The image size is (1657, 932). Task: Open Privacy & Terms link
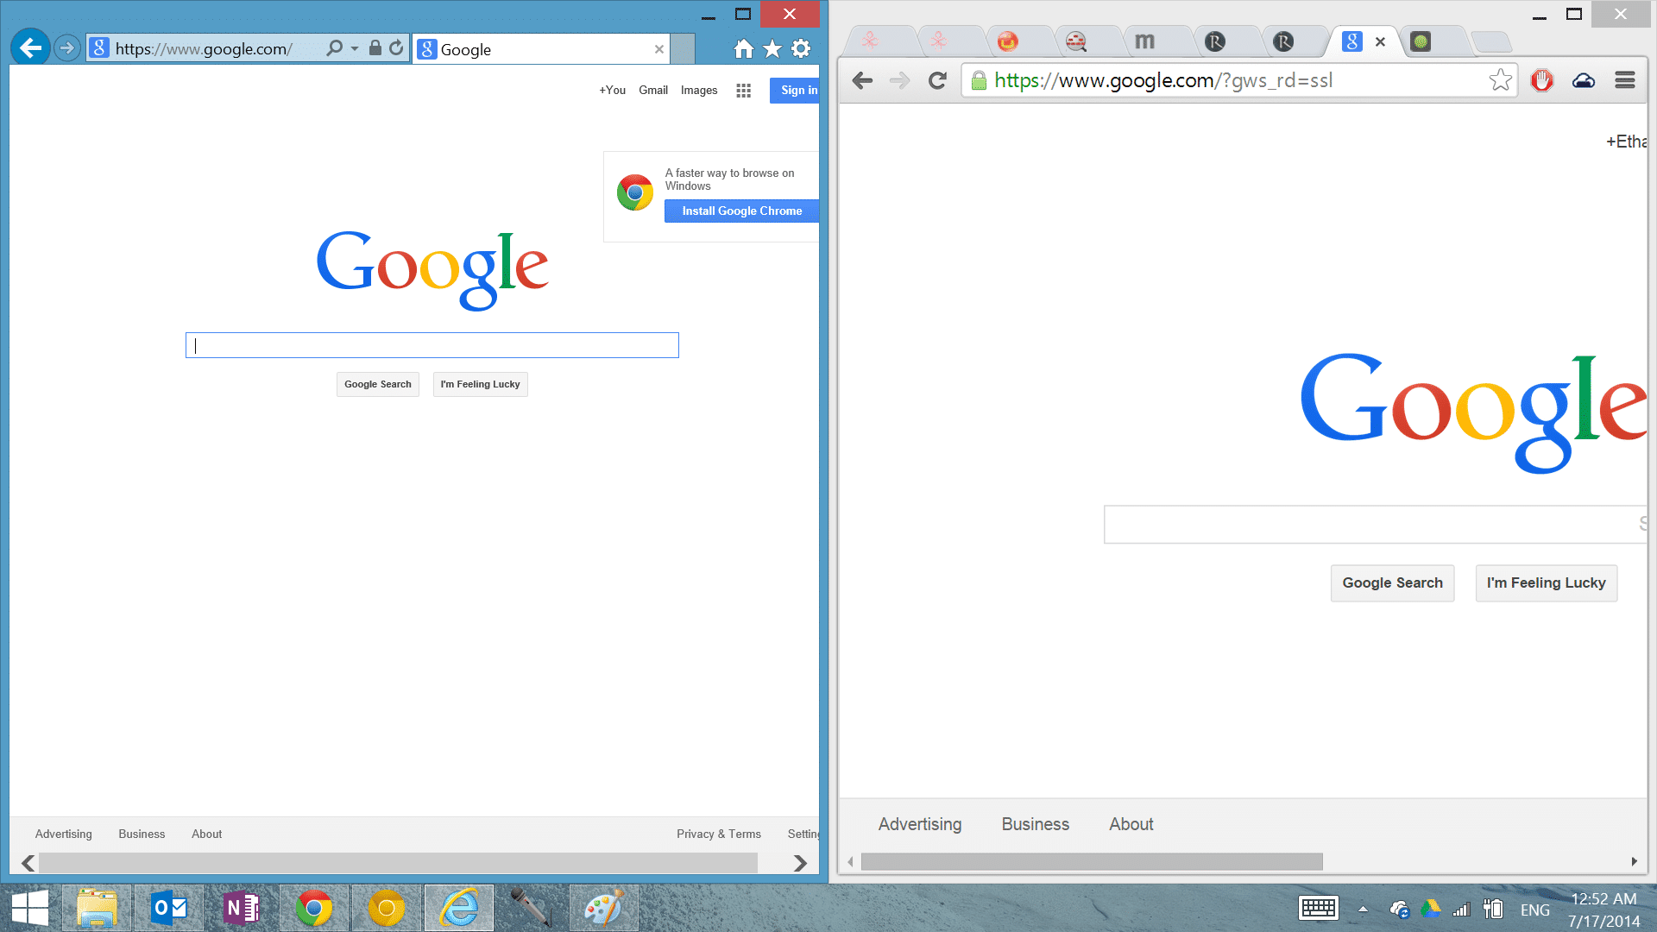pos(719,834)
